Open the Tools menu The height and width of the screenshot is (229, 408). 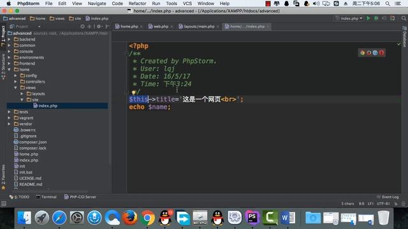tap(171, 3)
